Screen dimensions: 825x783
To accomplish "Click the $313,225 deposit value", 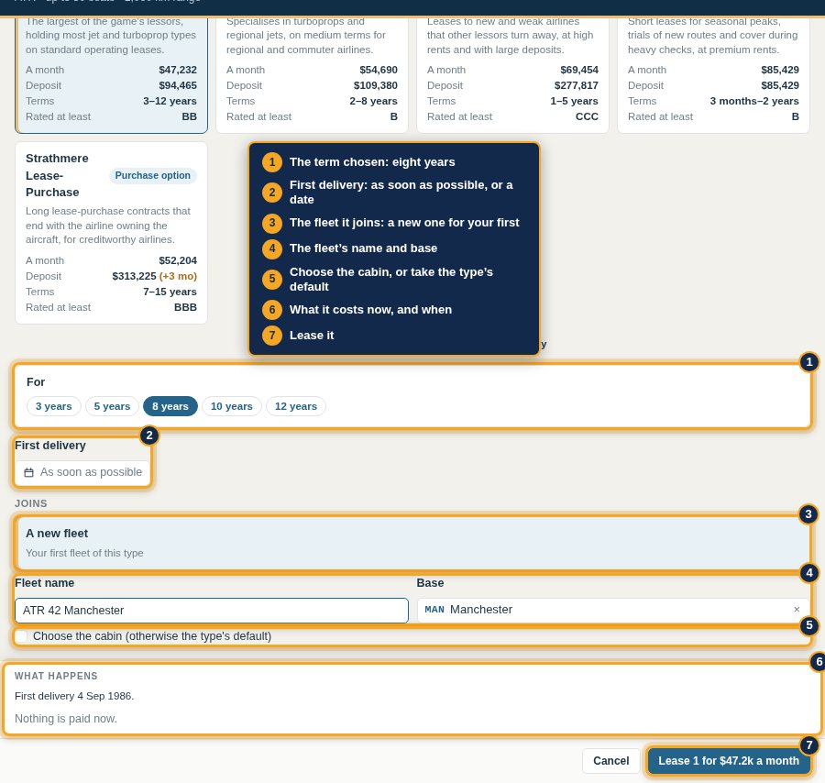I will point(134,276).
